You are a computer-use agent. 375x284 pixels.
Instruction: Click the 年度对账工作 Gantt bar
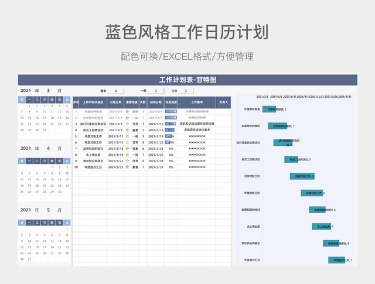point(312,193)
